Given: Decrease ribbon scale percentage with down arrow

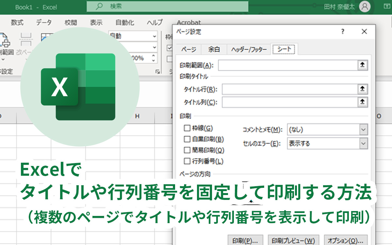Looking at the screenshot, I should tap(154, 60).
